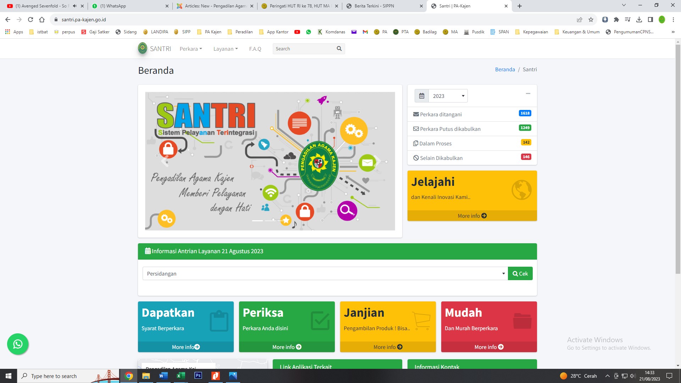Open the Layanan dropdown menu
This screenshot has width=681, height=383.
click(x=226, y=49)
